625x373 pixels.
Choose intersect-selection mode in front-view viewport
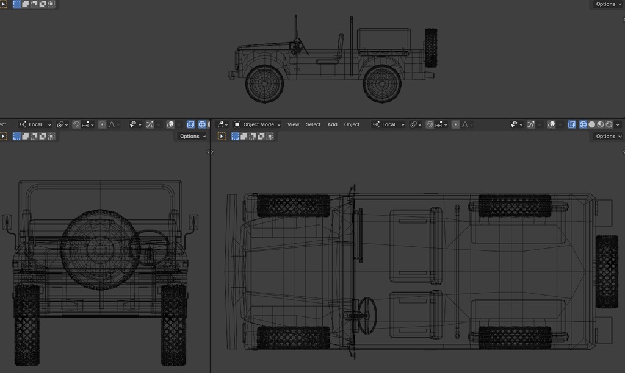tap(51, 136)
